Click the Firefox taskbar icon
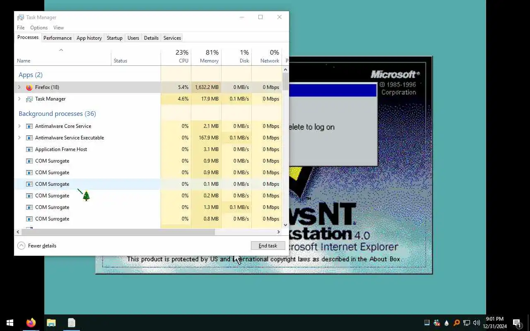Viewport: 530px width, 331px height. [x=31, y=323]
